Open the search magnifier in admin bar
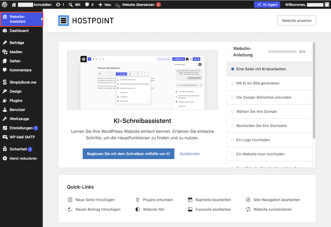This screenshot has height=227, width=331. click(x=71, y=5)
